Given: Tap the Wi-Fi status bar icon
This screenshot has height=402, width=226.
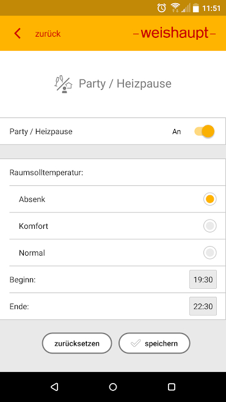Looking at the screenshot, I should (175, 8).
